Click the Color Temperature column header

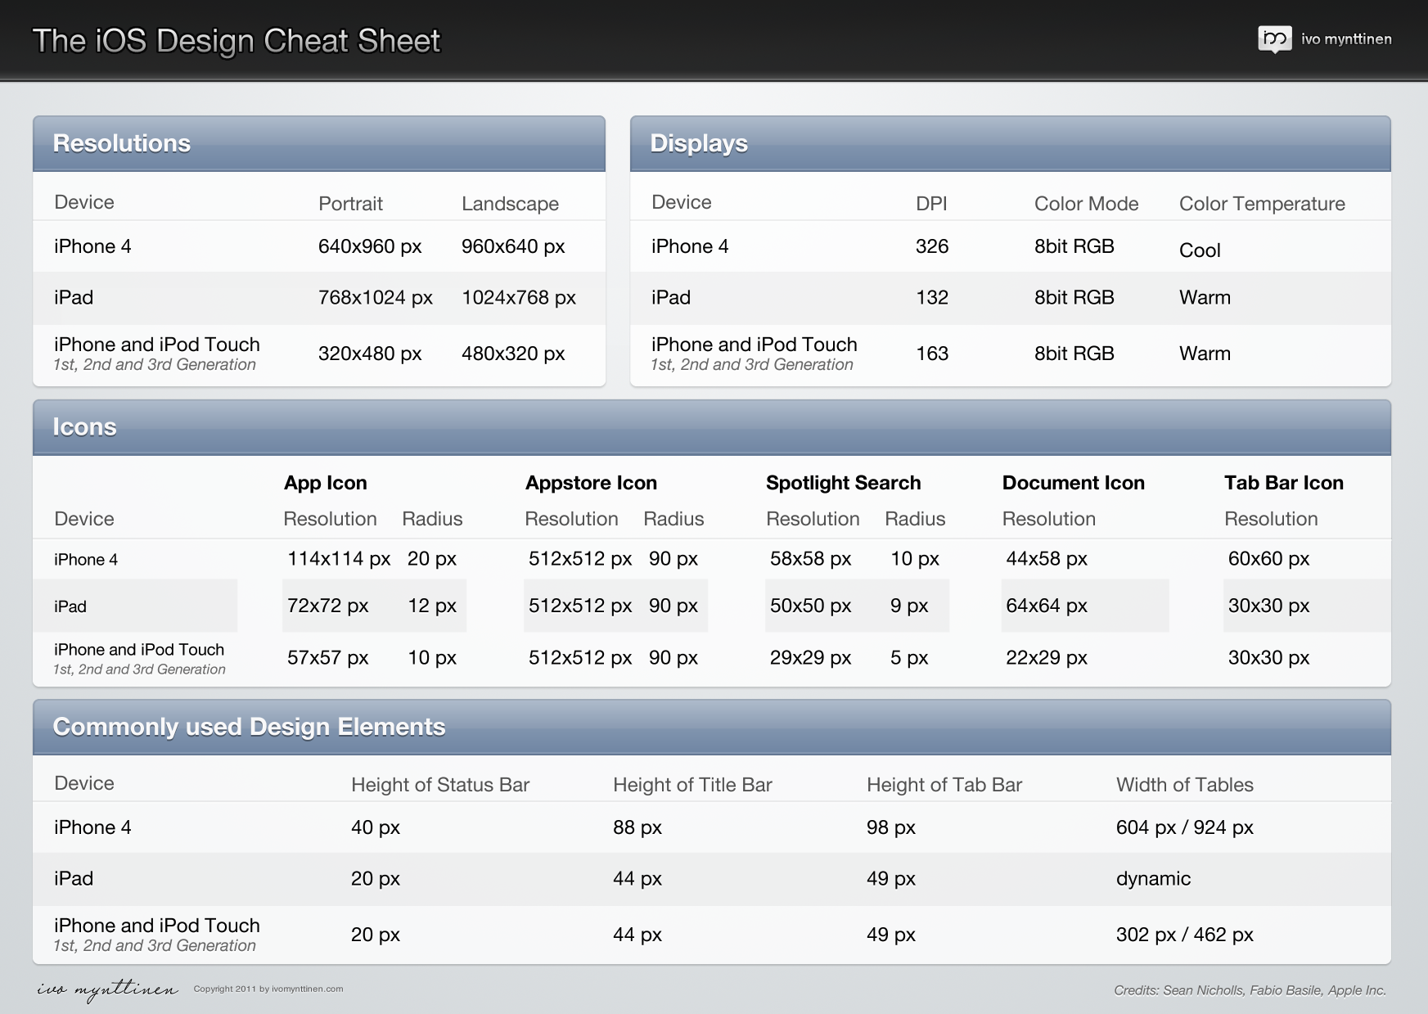tap(1262, 204)
